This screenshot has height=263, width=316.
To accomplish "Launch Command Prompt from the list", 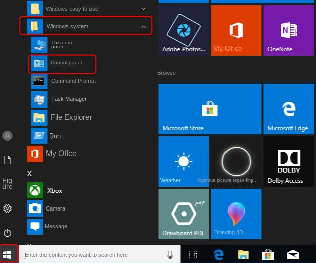I will 63,81.
